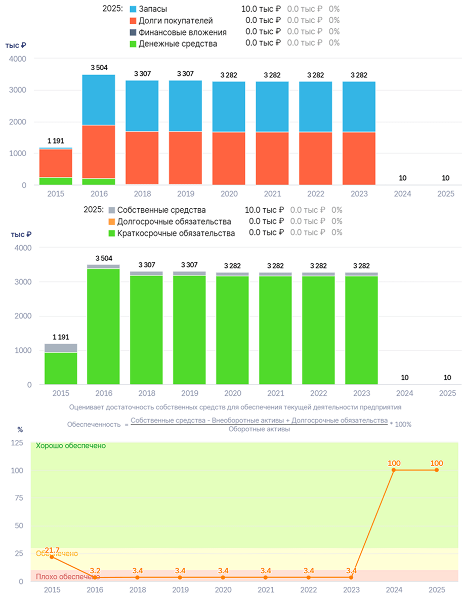Click the green Краткосрочные обязательства bar for 2022
Screen dimensions: 462x598
click(318, 330)
